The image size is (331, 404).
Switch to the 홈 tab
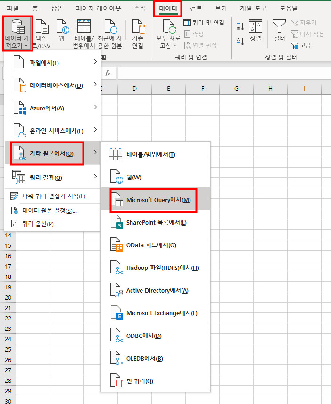(35, 8)
